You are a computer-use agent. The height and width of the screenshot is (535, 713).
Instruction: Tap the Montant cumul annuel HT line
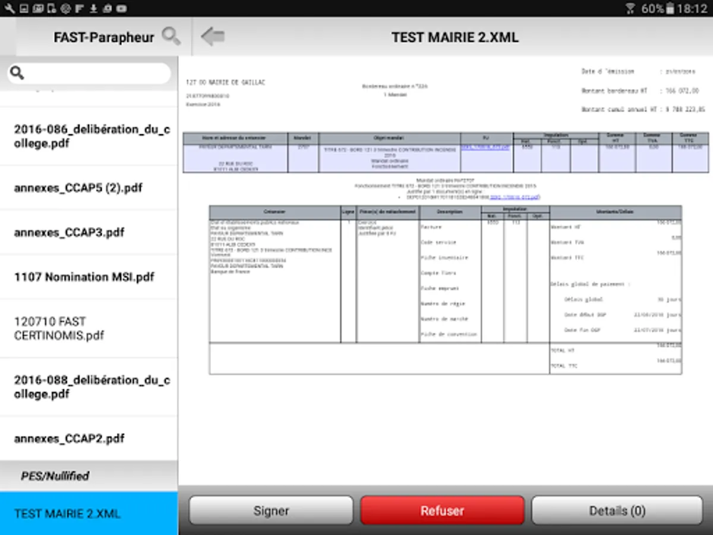(x=643, y=109)
